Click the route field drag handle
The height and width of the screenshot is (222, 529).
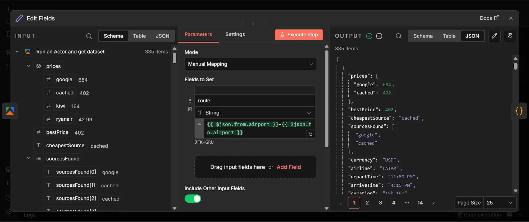pyautogui.click(x=190, y=101)
